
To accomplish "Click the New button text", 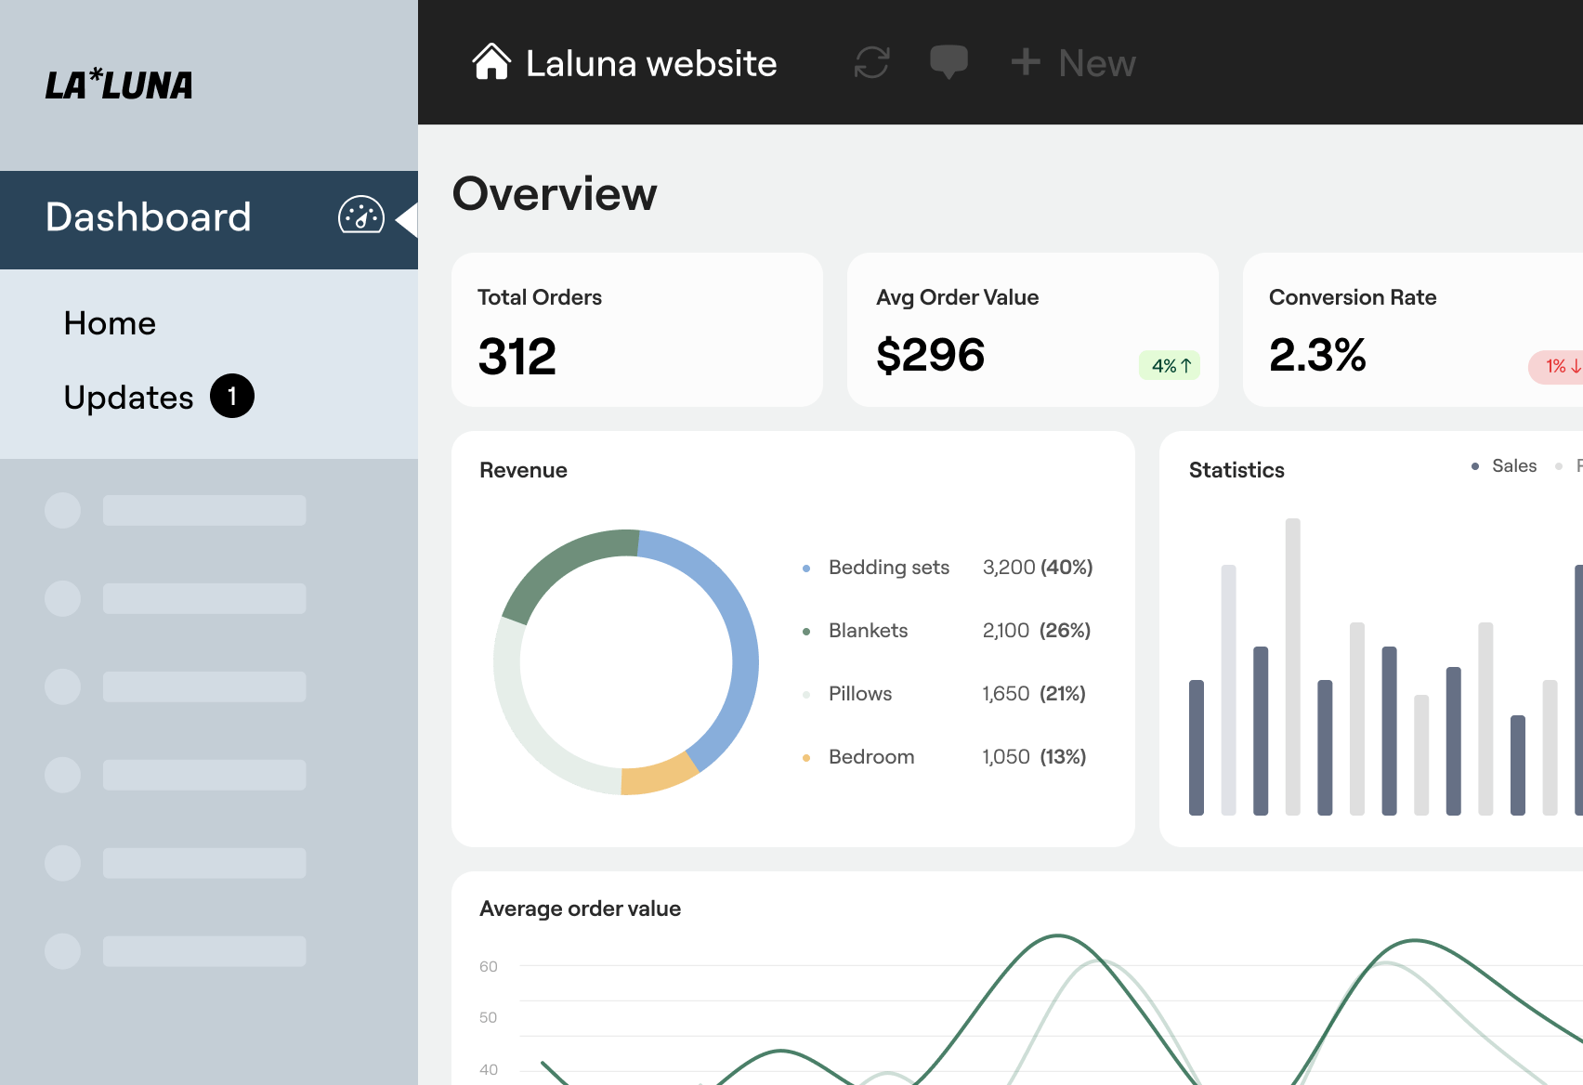I will point(1096,63).
